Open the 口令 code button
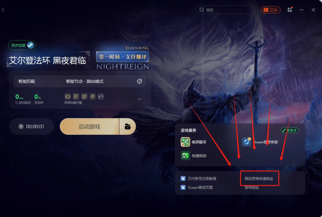Image resolution: width=322 pixels, height=217 pixels. coord(271,10)
